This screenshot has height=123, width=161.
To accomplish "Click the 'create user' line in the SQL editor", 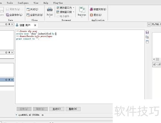I will [x=36, y=34].
